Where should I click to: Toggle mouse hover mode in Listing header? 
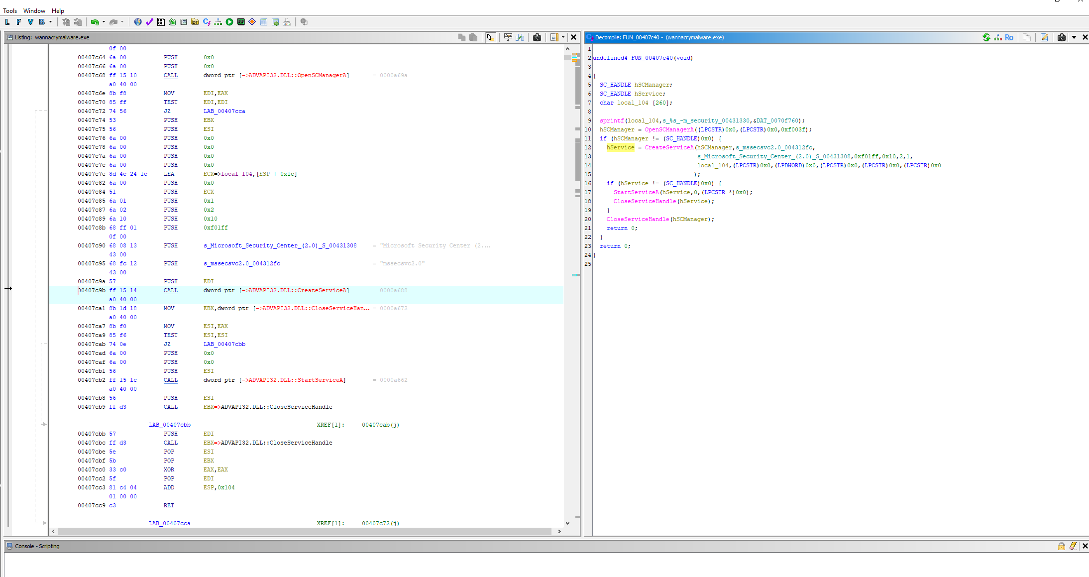point(491,37)
